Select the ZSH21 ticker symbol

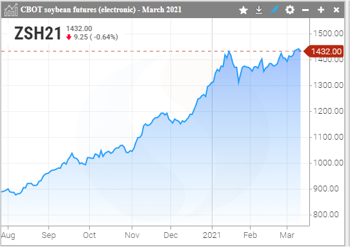[37, 34]
